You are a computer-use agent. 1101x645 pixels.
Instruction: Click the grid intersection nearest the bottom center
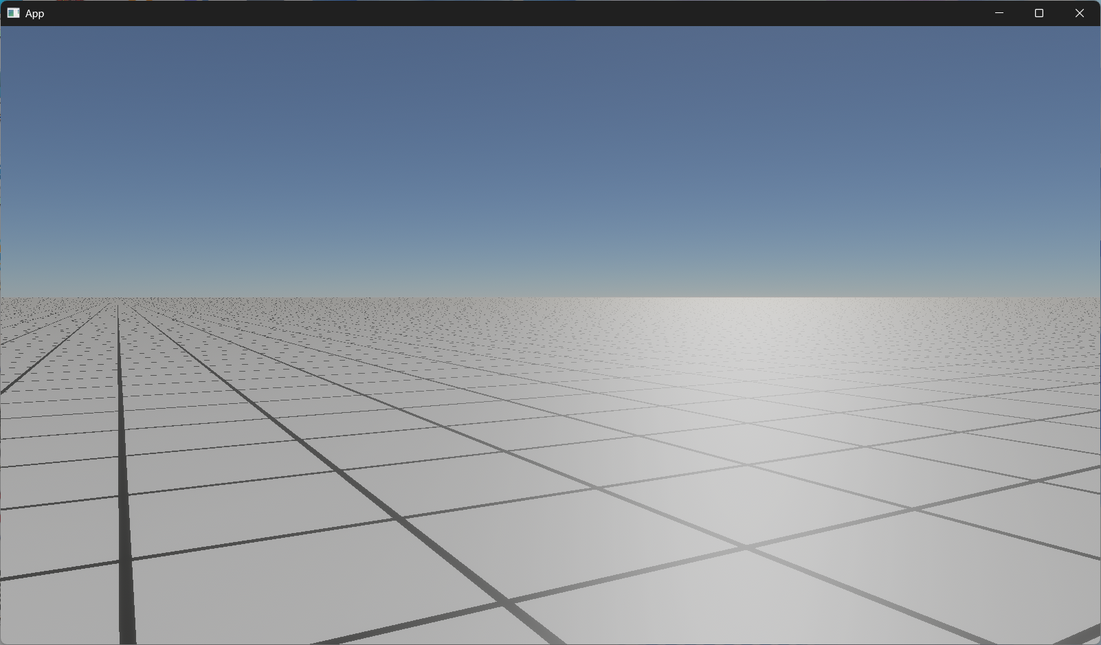point(507,602)
